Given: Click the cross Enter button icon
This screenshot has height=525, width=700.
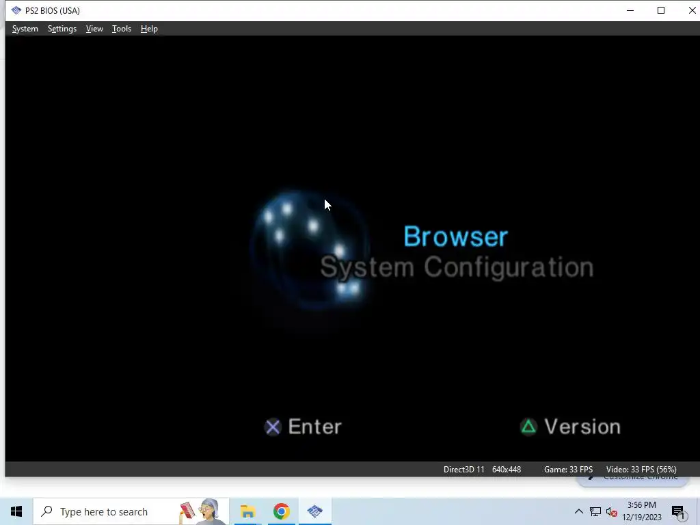Looking at the screenshot, I should pos(273,427).
